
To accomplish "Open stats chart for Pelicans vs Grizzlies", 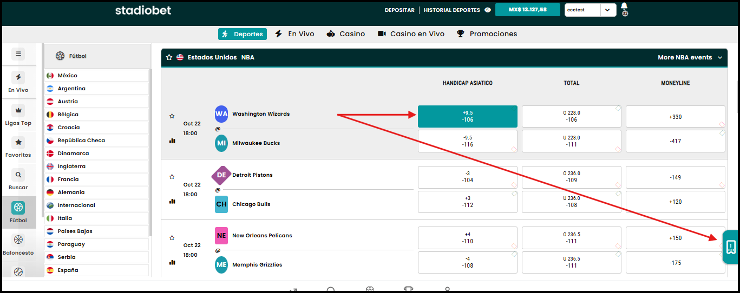I will point(172,262).
